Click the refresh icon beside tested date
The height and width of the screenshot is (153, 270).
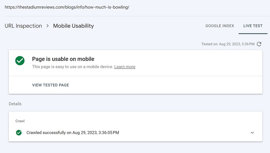point(259,44)
